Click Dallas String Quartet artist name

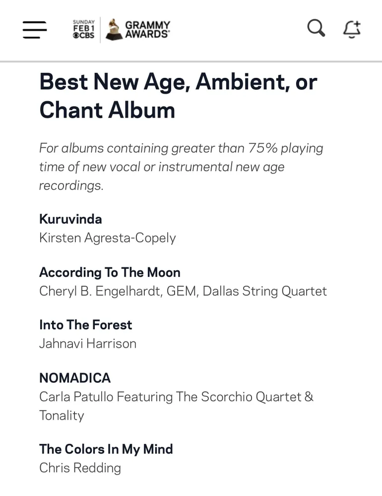click(x=265, y=291)
